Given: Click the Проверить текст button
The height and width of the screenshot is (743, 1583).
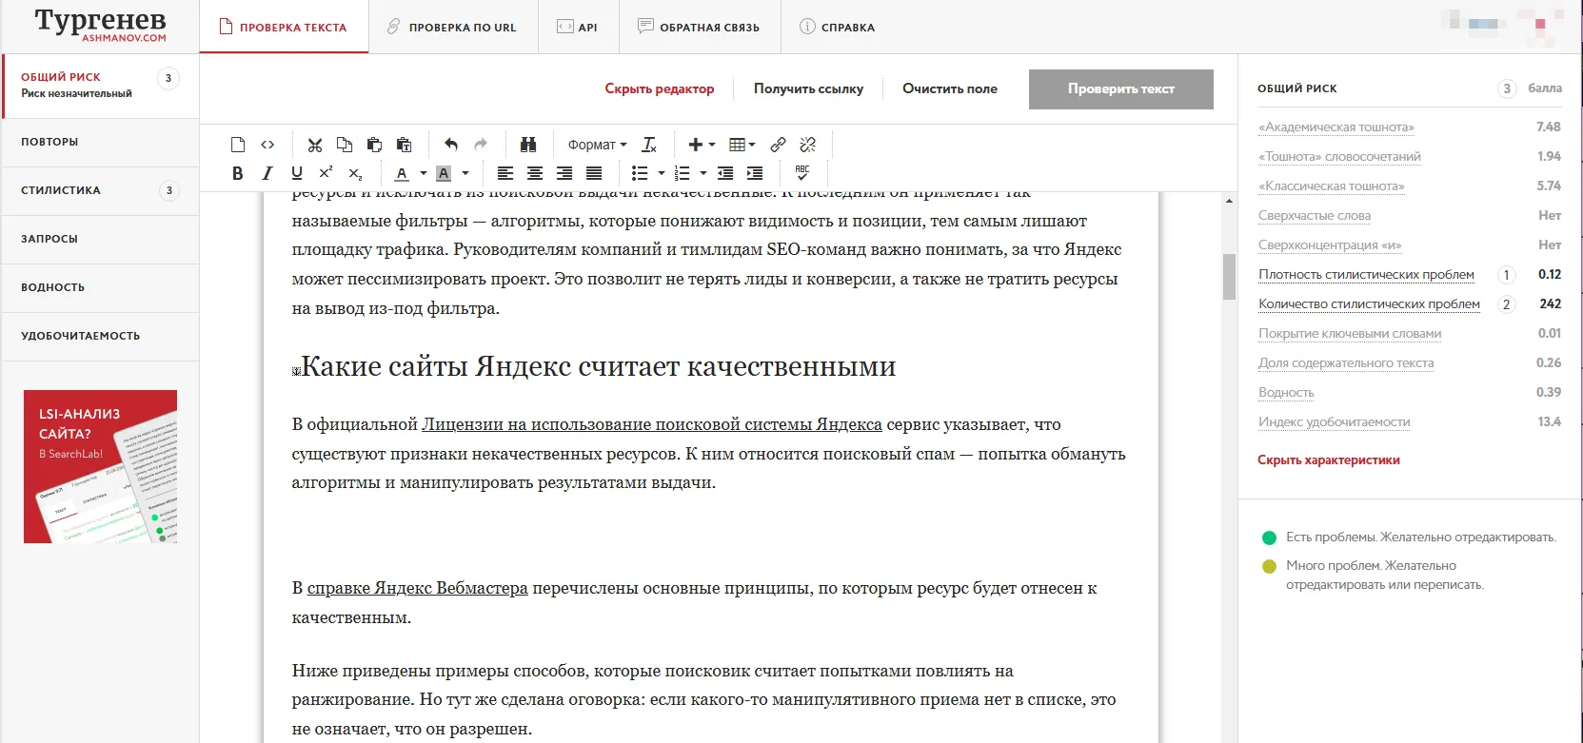Looking at the screenshot, I should pyautogui.click(x=1121, y=88).
